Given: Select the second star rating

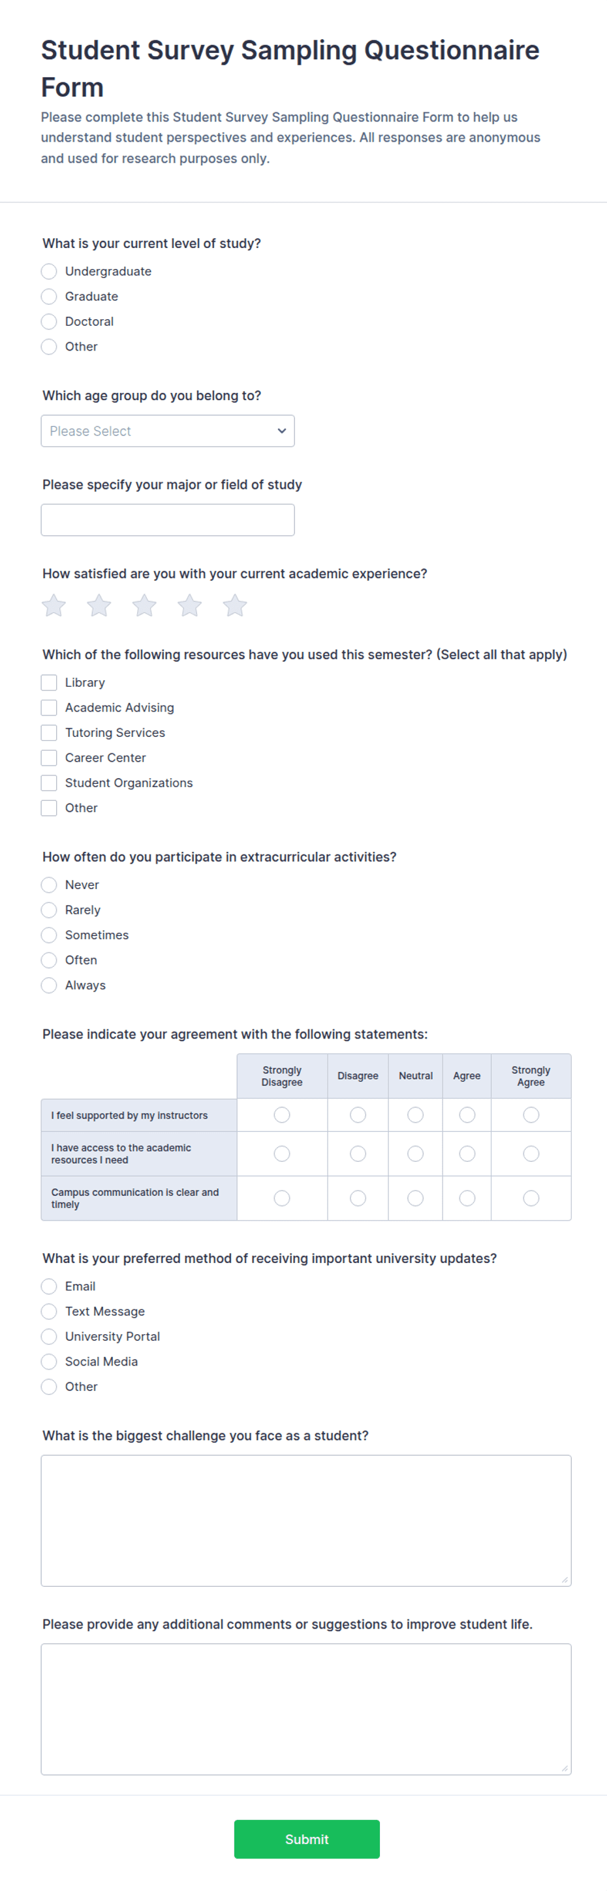Looking at the screenshot, I should pyautogui.click(x=99, y=606).
